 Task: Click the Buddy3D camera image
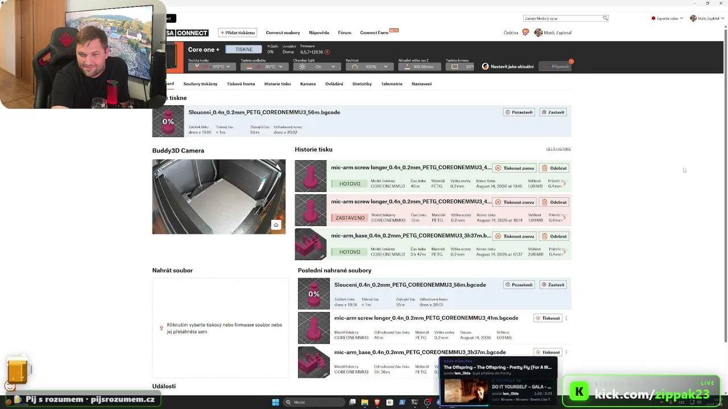pos(219,197)
